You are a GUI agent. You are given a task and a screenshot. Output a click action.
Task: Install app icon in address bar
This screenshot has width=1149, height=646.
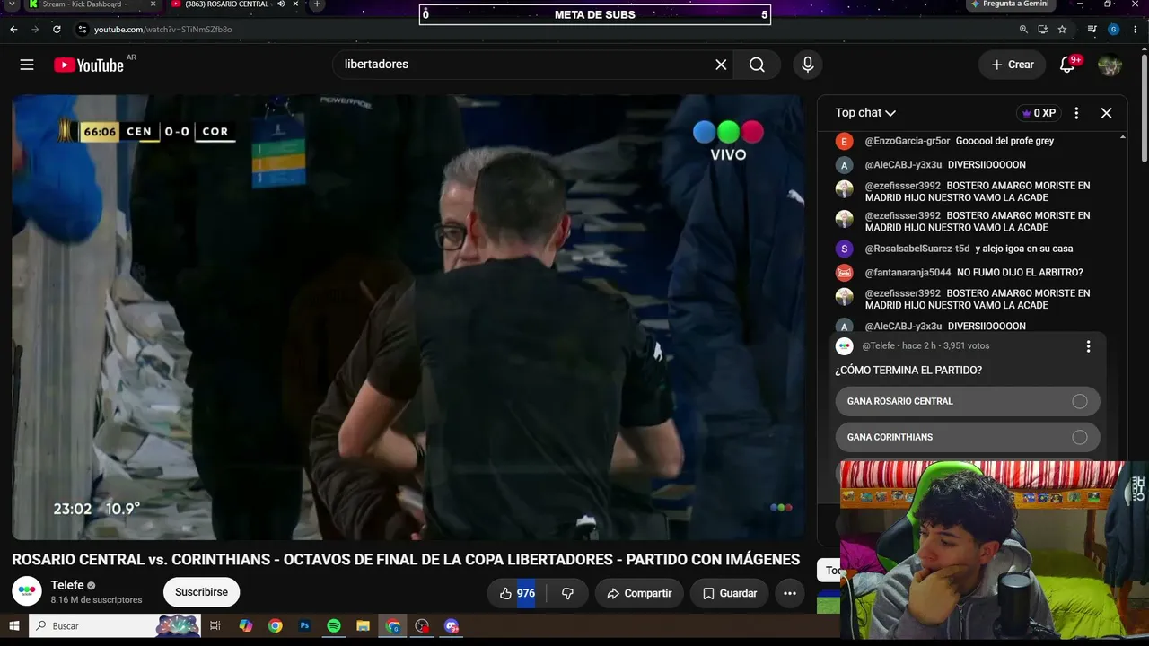(1043, 30)
